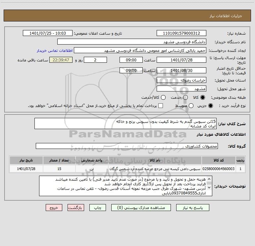Click product code cell 0258000064560003
Viewport: 255px width, 246px height.
tap(219, 169)
